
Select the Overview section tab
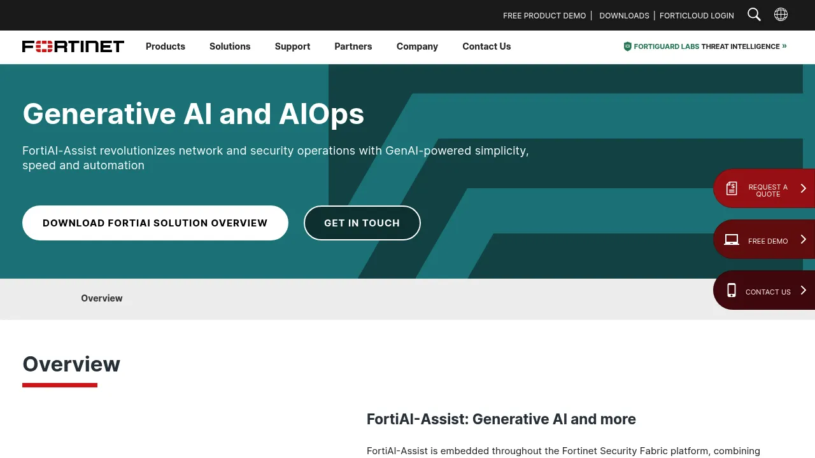point(102,298)
